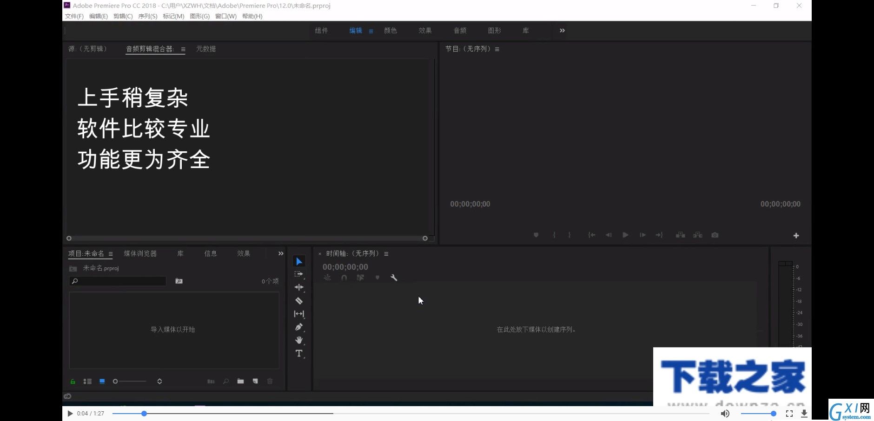Switch to 媒体浏览器 tab
Screen dimensions: 874x421
tap(140, 253)
